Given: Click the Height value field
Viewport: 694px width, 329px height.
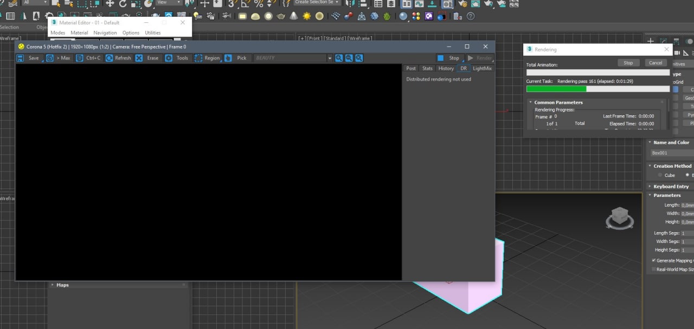Looking at the screenshot, I should click(687, 222).
